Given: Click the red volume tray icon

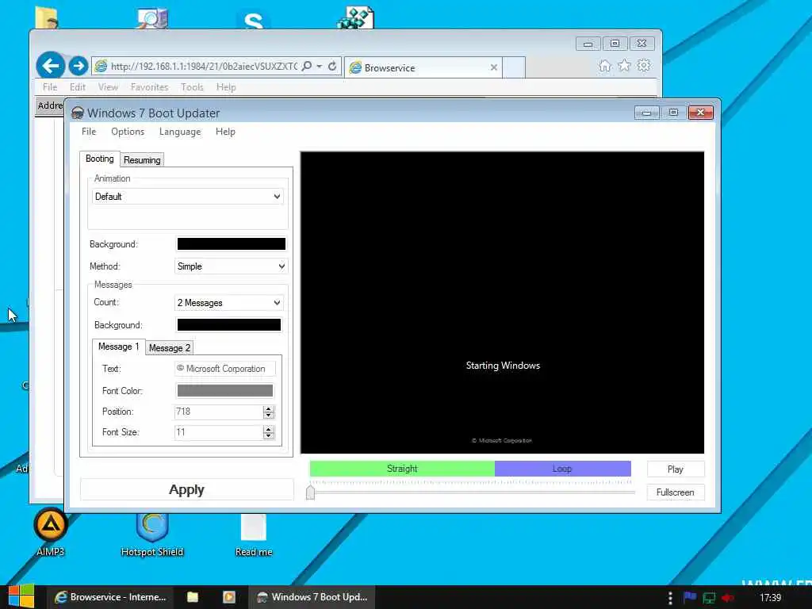Looking at the screenshot, I should [x=728, y=598].
